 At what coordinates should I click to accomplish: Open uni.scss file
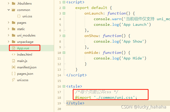[x=23, y=80]
